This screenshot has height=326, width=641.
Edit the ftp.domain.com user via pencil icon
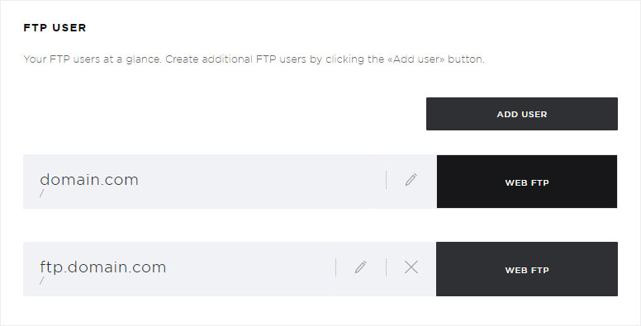(x=360, y=267)
